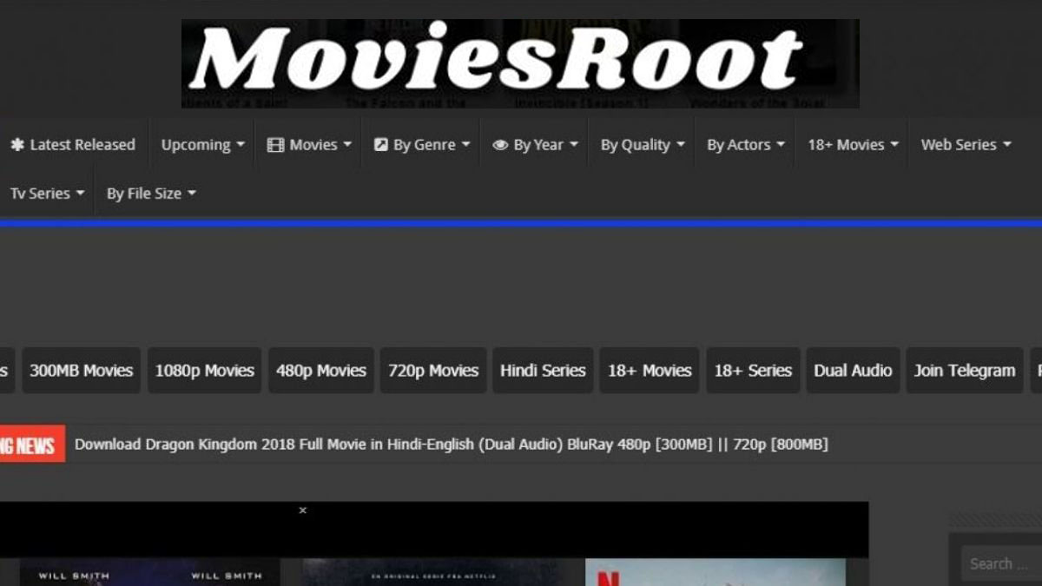Click the image icon beside By Genre
Viewport: 1042px width, 586px height.
pyautogui.click(x=380, y=145)
